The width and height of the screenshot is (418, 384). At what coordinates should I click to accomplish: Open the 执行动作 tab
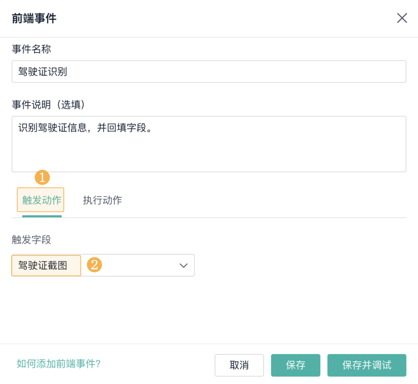click(x=102, y=200)
